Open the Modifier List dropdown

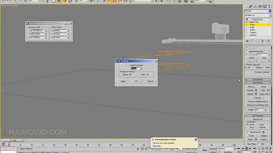click(258, 15)
